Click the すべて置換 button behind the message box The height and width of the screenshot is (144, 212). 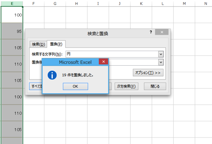point(35,86)
